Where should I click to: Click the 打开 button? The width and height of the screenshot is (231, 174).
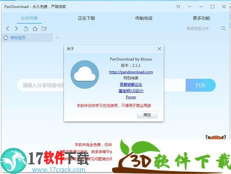pyautogui.click(x=201, y=85)
